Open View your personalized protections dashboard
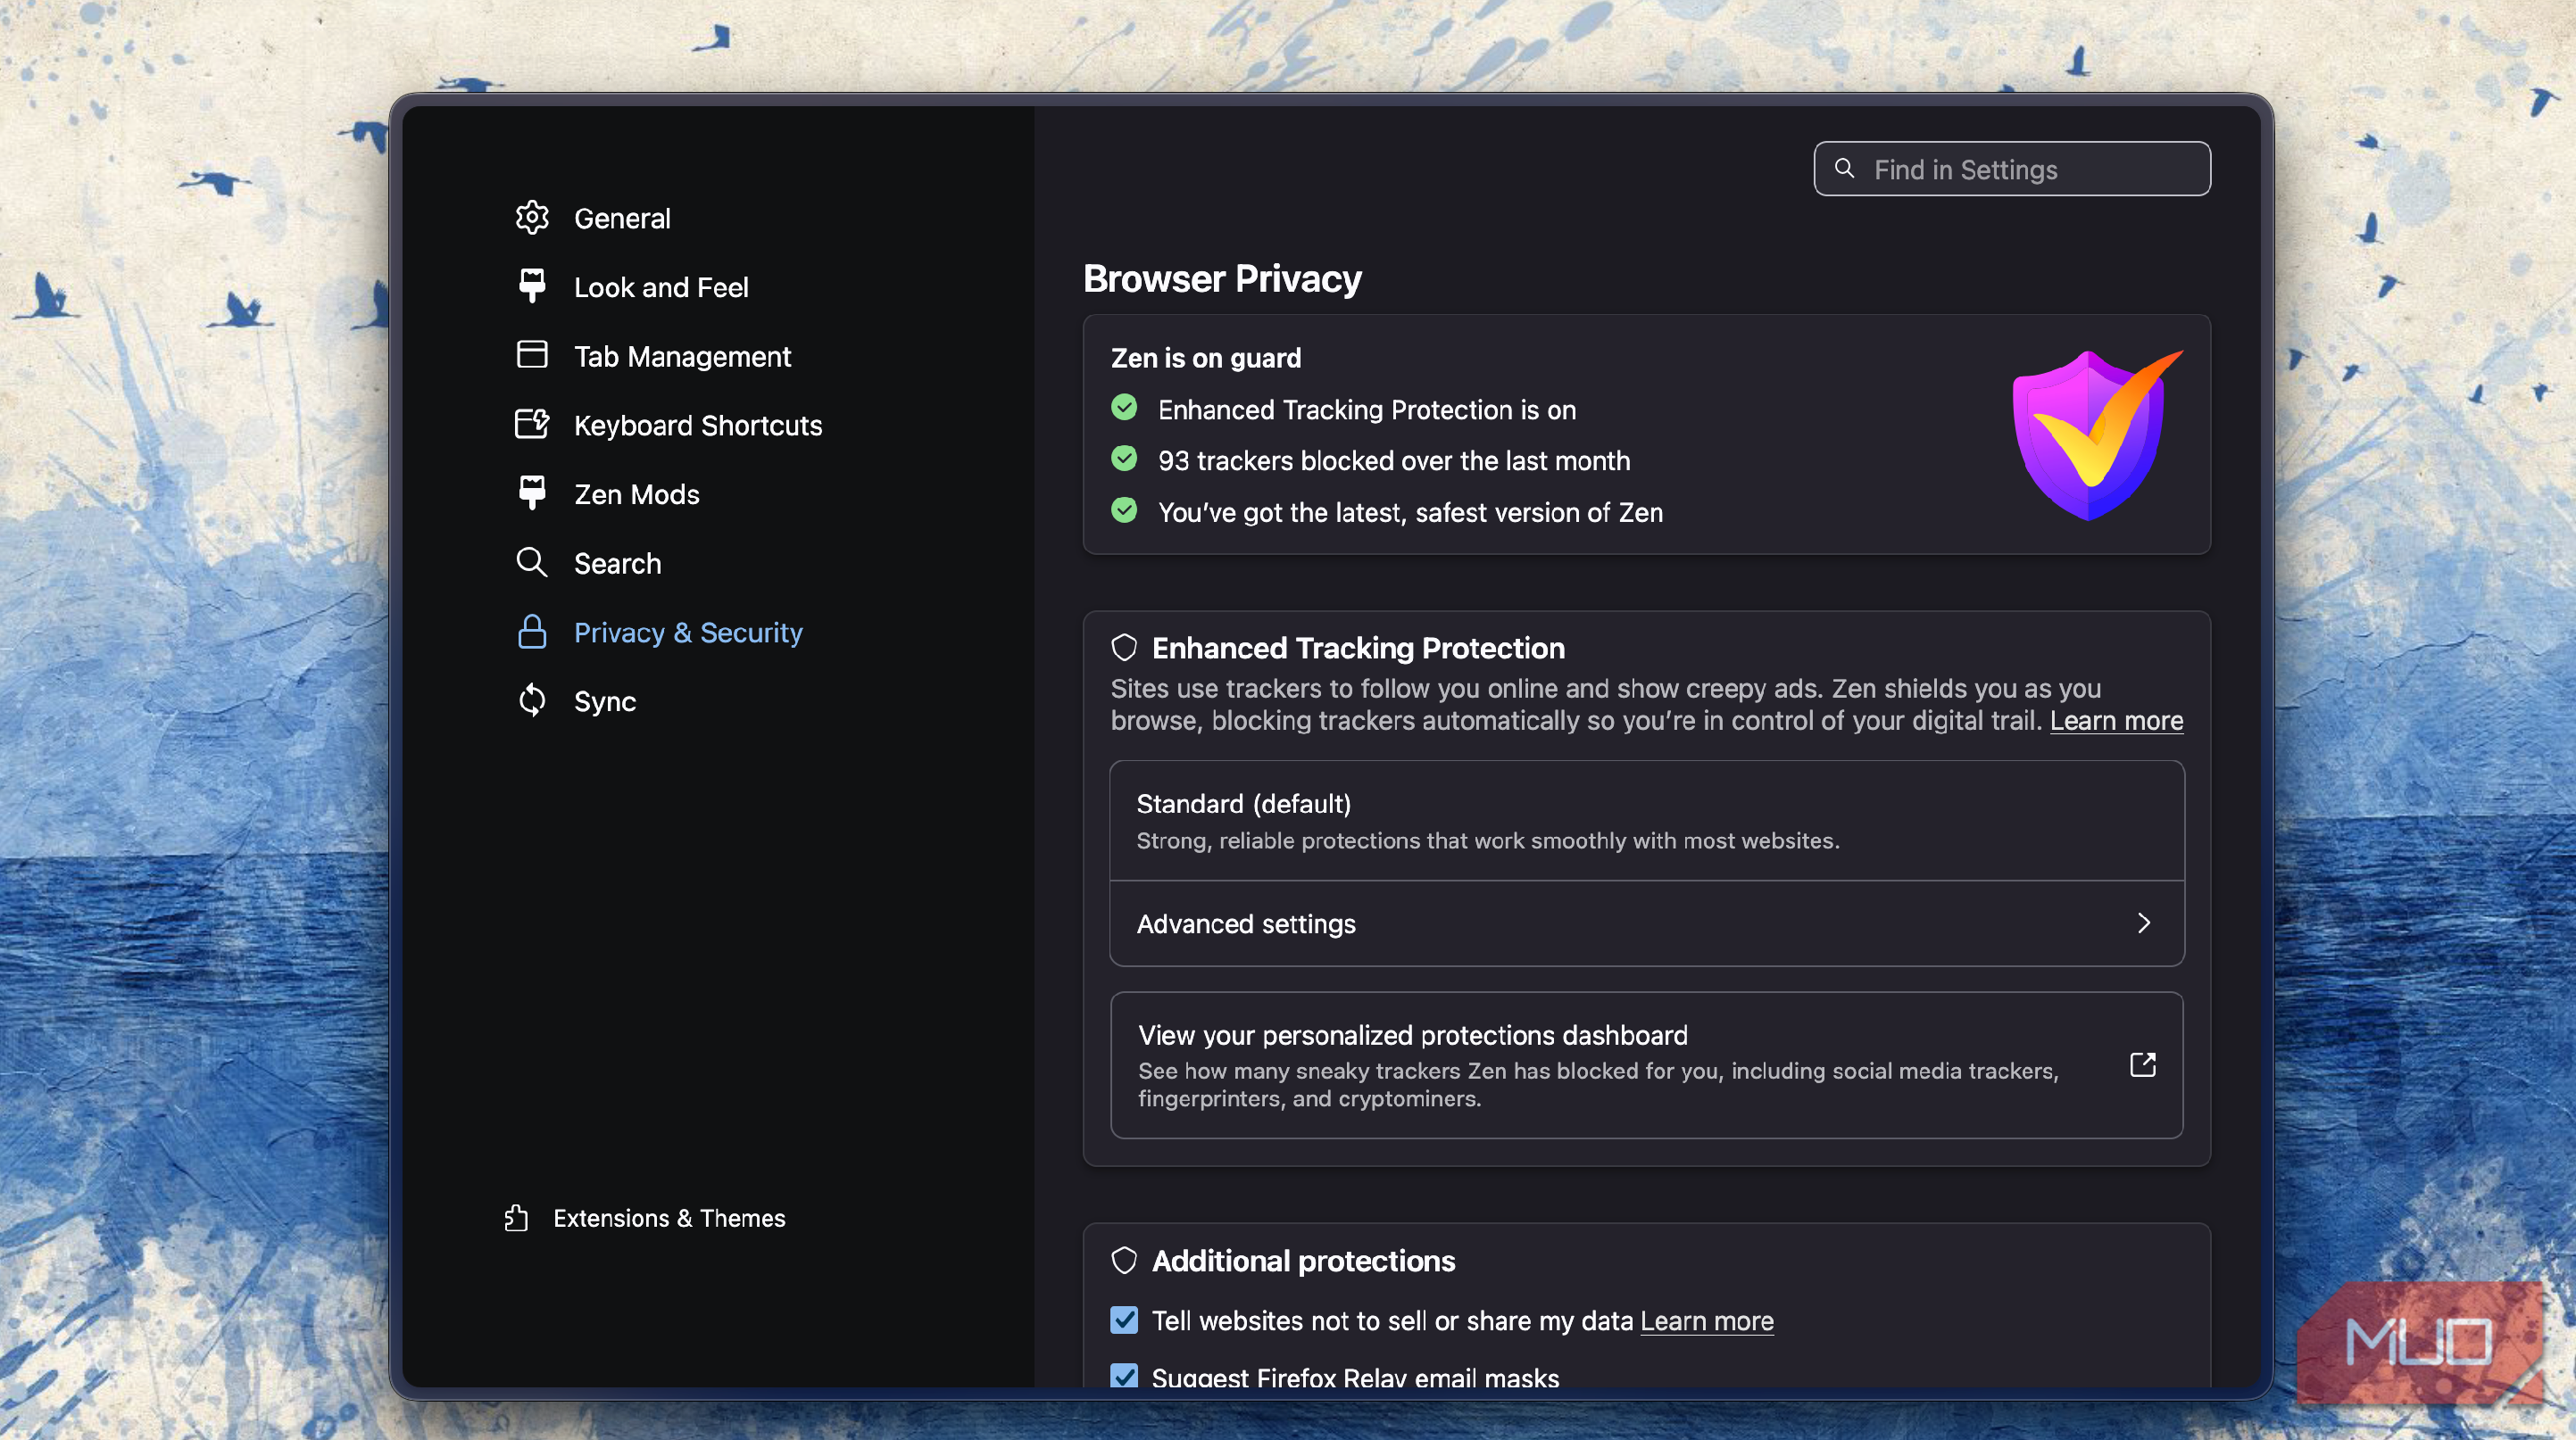This screenshot has width=2576, height=1440. click(x=1646, y=1065)
